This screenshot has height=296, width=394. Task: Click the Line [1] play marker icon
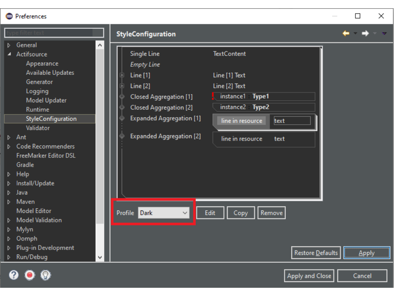pyautogui.click(x=122, y=75)
